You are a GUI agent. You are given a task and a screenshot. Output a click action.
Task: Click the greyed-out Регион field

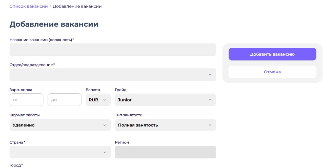point(165,152)
